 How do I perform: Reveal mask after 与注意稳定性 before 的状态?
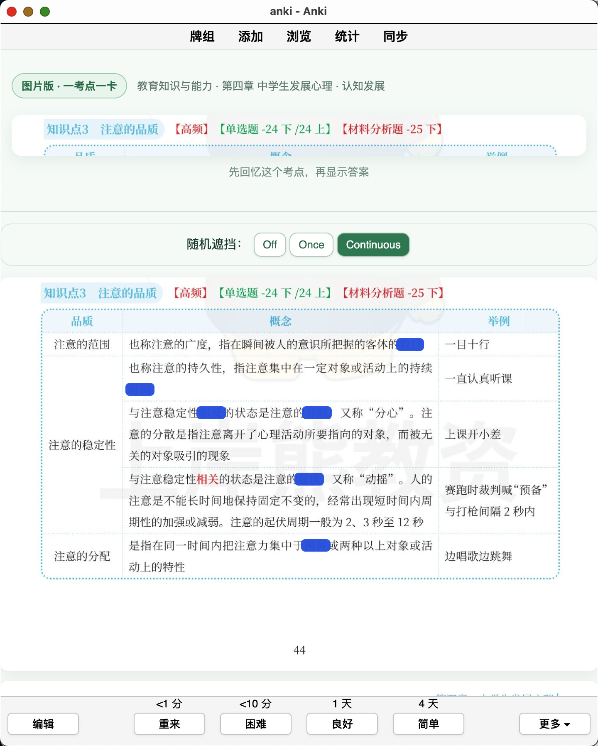coord(211,412)
